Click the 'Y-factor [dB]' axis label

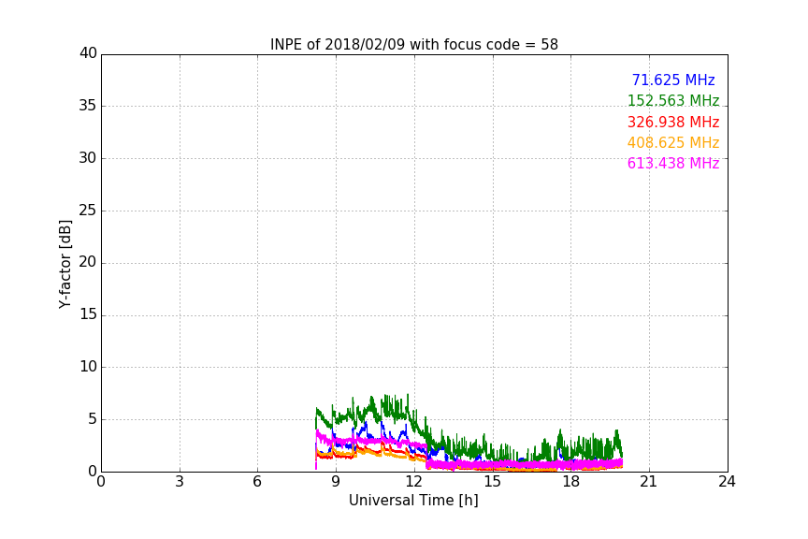click(65, 264)
